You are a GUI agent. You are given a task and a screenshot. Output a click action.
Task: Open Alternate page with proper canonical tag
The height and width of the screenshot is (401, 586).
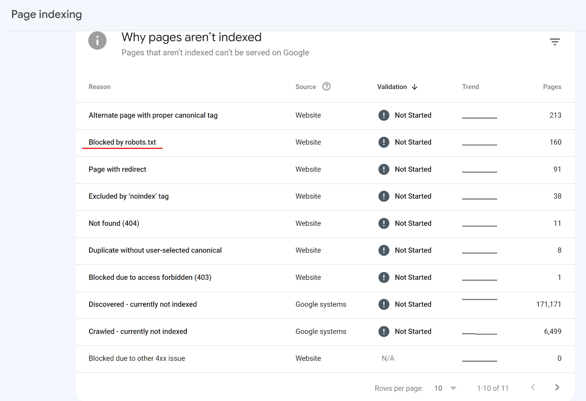coord(153,115)
